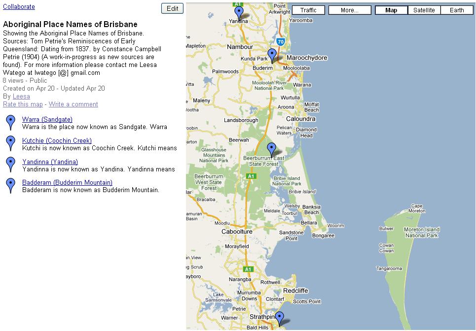View Leesa's profile link

click(x=21, y=97)
